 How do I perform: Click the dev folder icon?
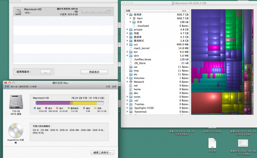pos(131,93)
